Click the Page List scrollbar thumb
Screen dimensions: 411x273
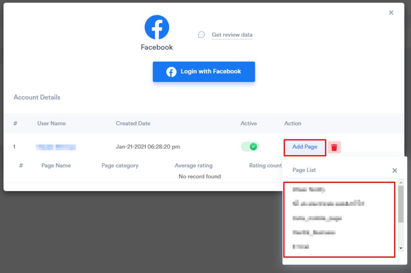click(x=401, y=204)
